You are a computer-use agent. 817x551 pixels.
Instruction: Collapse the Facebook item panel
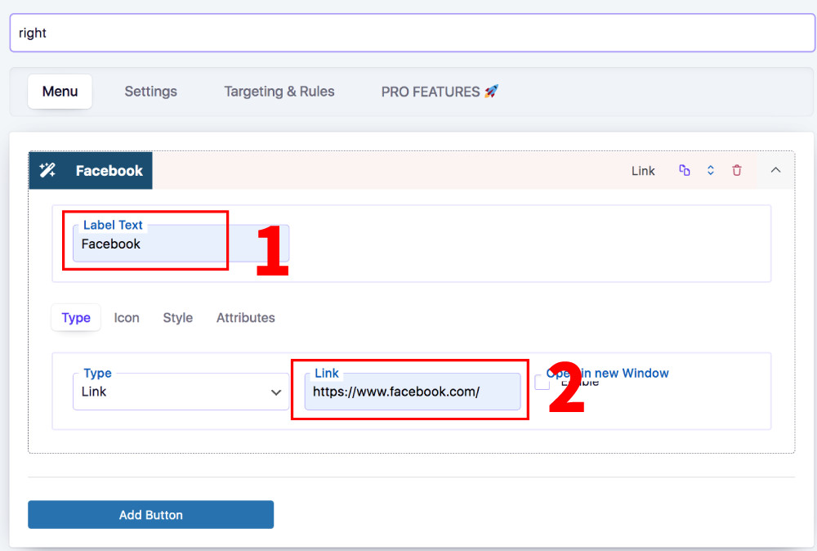tap(775, 170)
